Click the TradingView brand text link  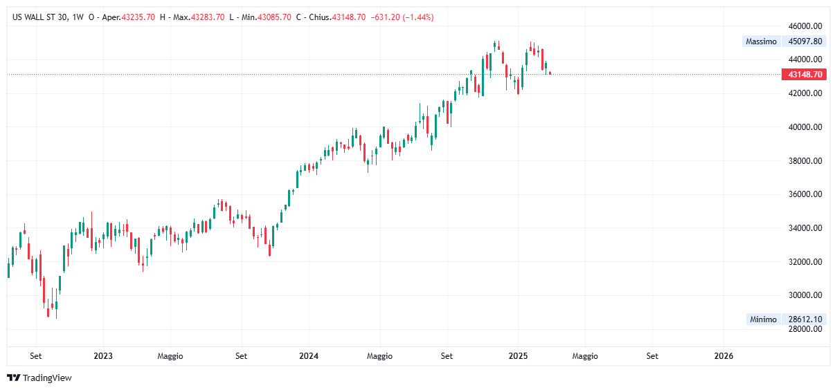pos(47,378)
